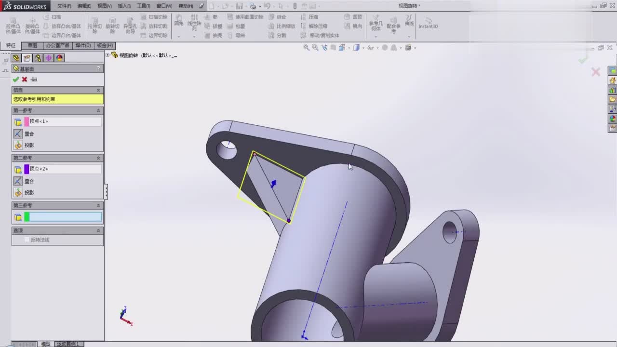617x347 pixels.
Task: Toggle Project constraint in second reference
Action: [18, 192]
